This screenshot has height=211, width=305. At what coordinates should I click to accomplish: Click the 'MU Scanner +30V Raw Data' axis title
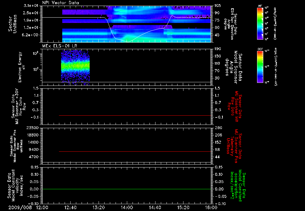(x=18, y=106)
